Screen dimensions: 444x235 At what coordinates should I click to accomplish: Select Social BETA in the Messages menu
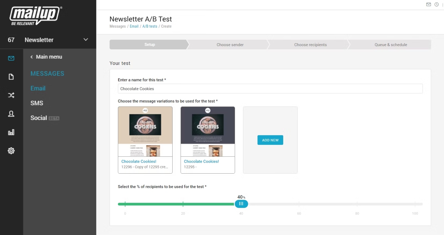(x=45, y=118)
